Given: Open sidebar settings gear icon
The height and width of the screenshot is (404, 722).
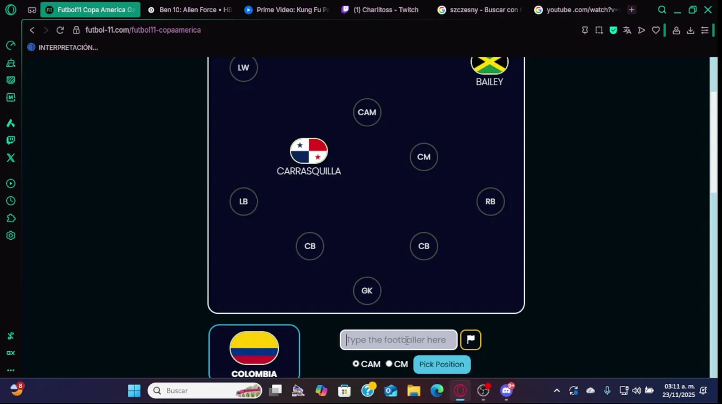Looking at the screenshot, I should click(x=11, y=236).
